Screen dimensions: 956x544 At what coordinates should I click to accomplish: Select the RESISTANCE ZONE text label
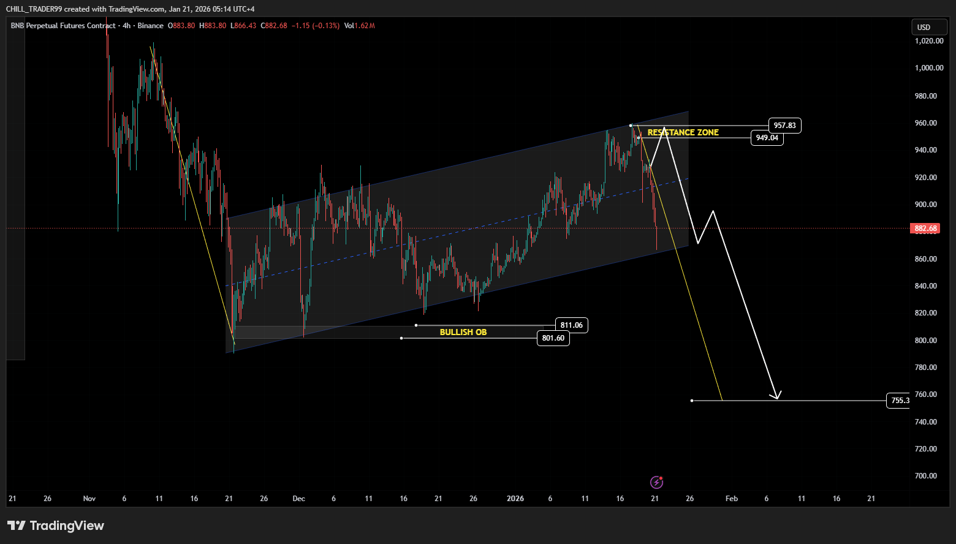683,132
